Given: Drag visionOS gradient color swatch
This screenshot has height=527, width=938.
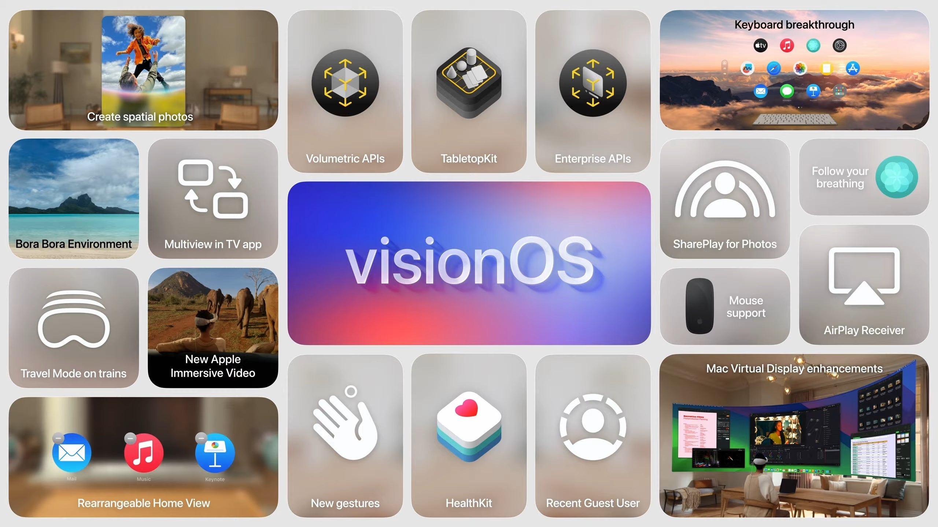Looking at the screenshot, I should (x=469, y=263).
